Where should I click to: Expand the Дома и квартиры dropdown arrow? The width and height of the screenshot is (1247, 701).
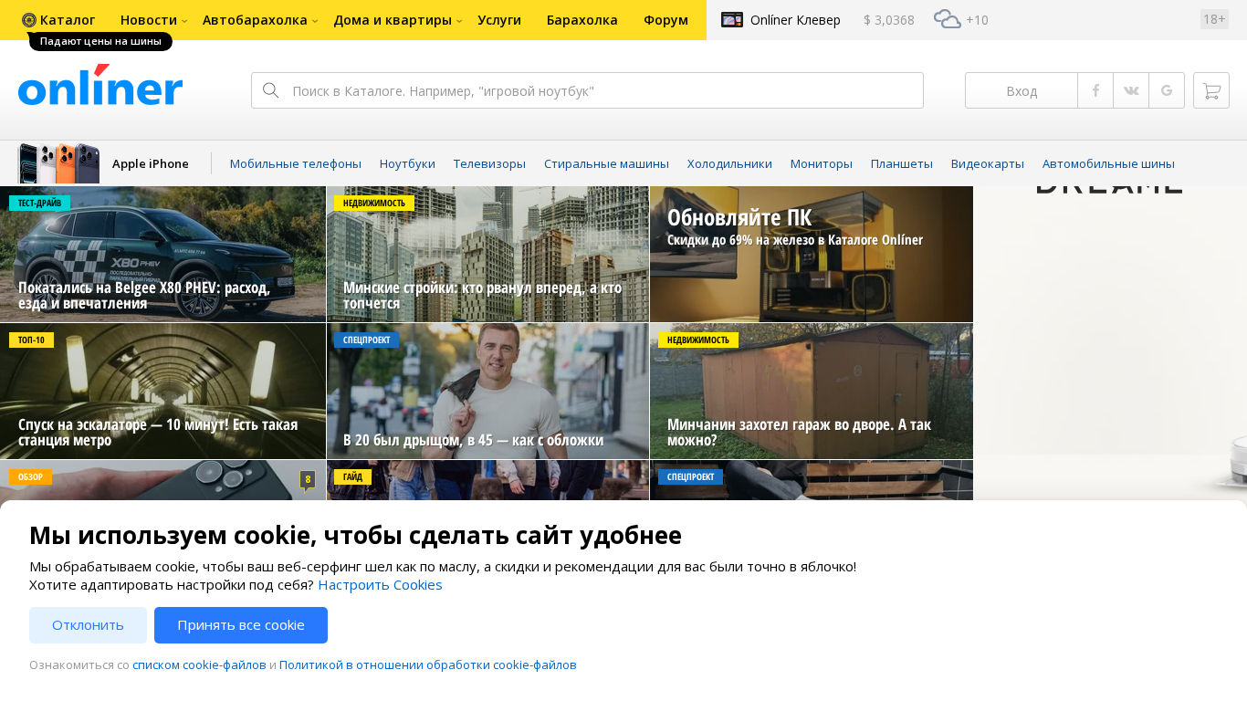tap(459, 21)
